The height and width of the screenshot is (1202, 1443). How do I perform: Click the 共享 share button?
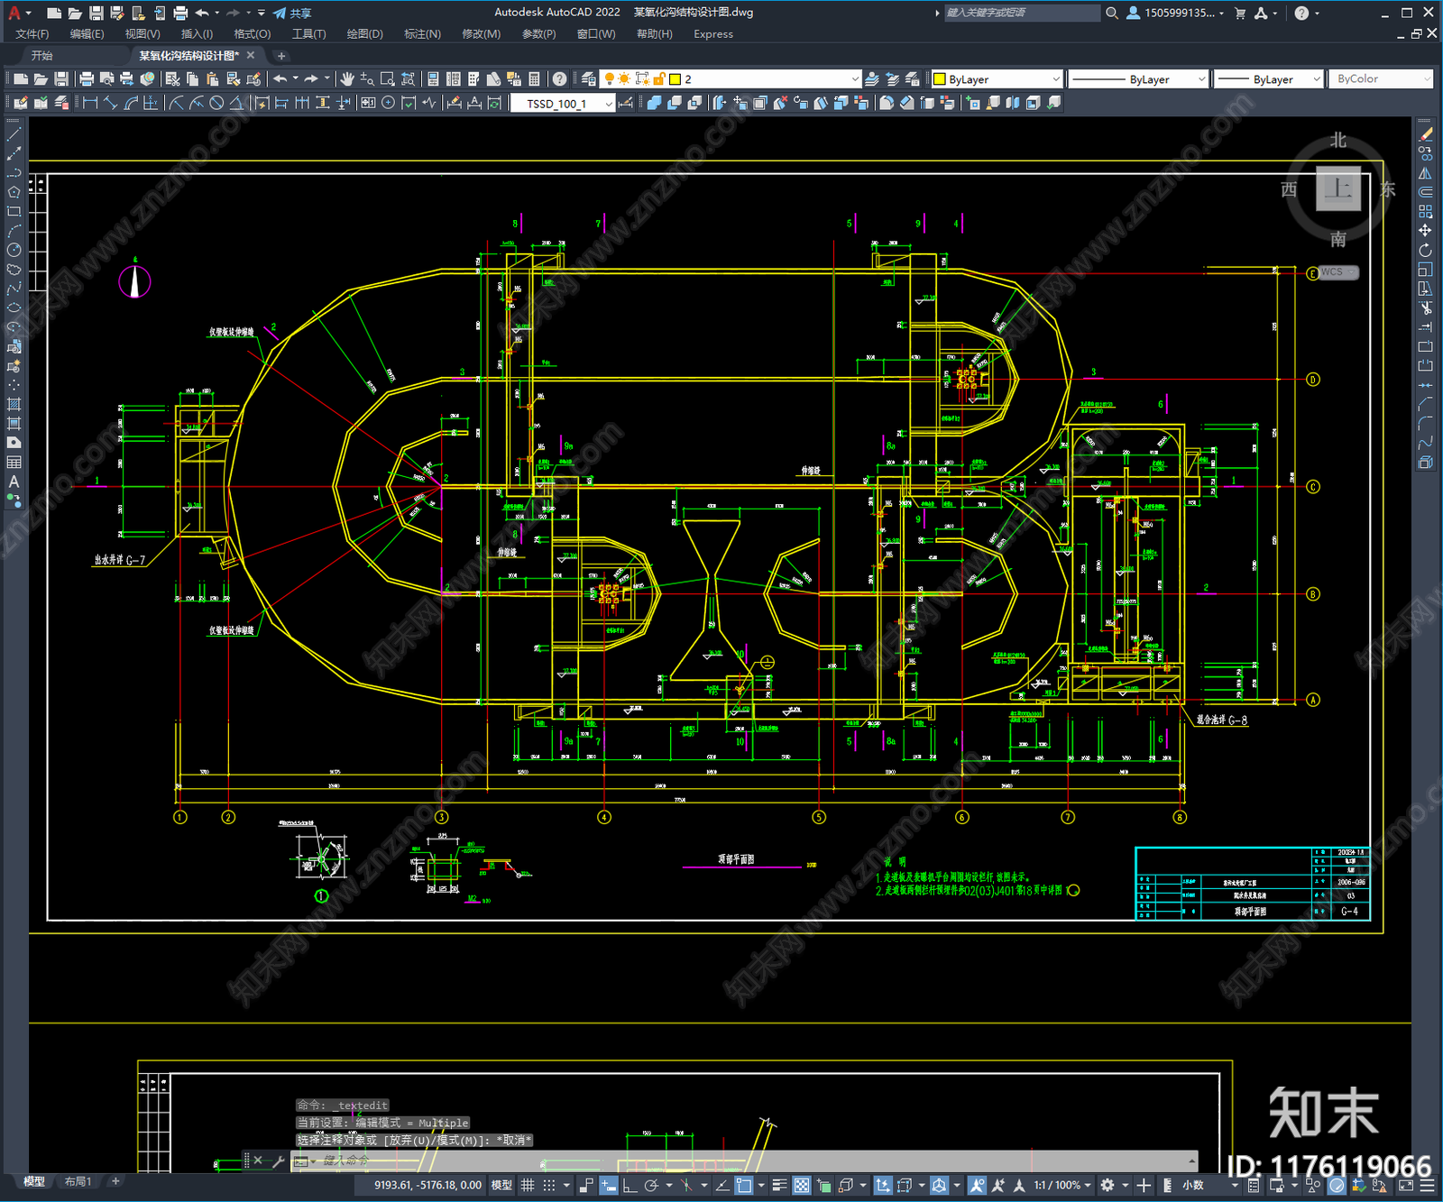tap(292, 13)
